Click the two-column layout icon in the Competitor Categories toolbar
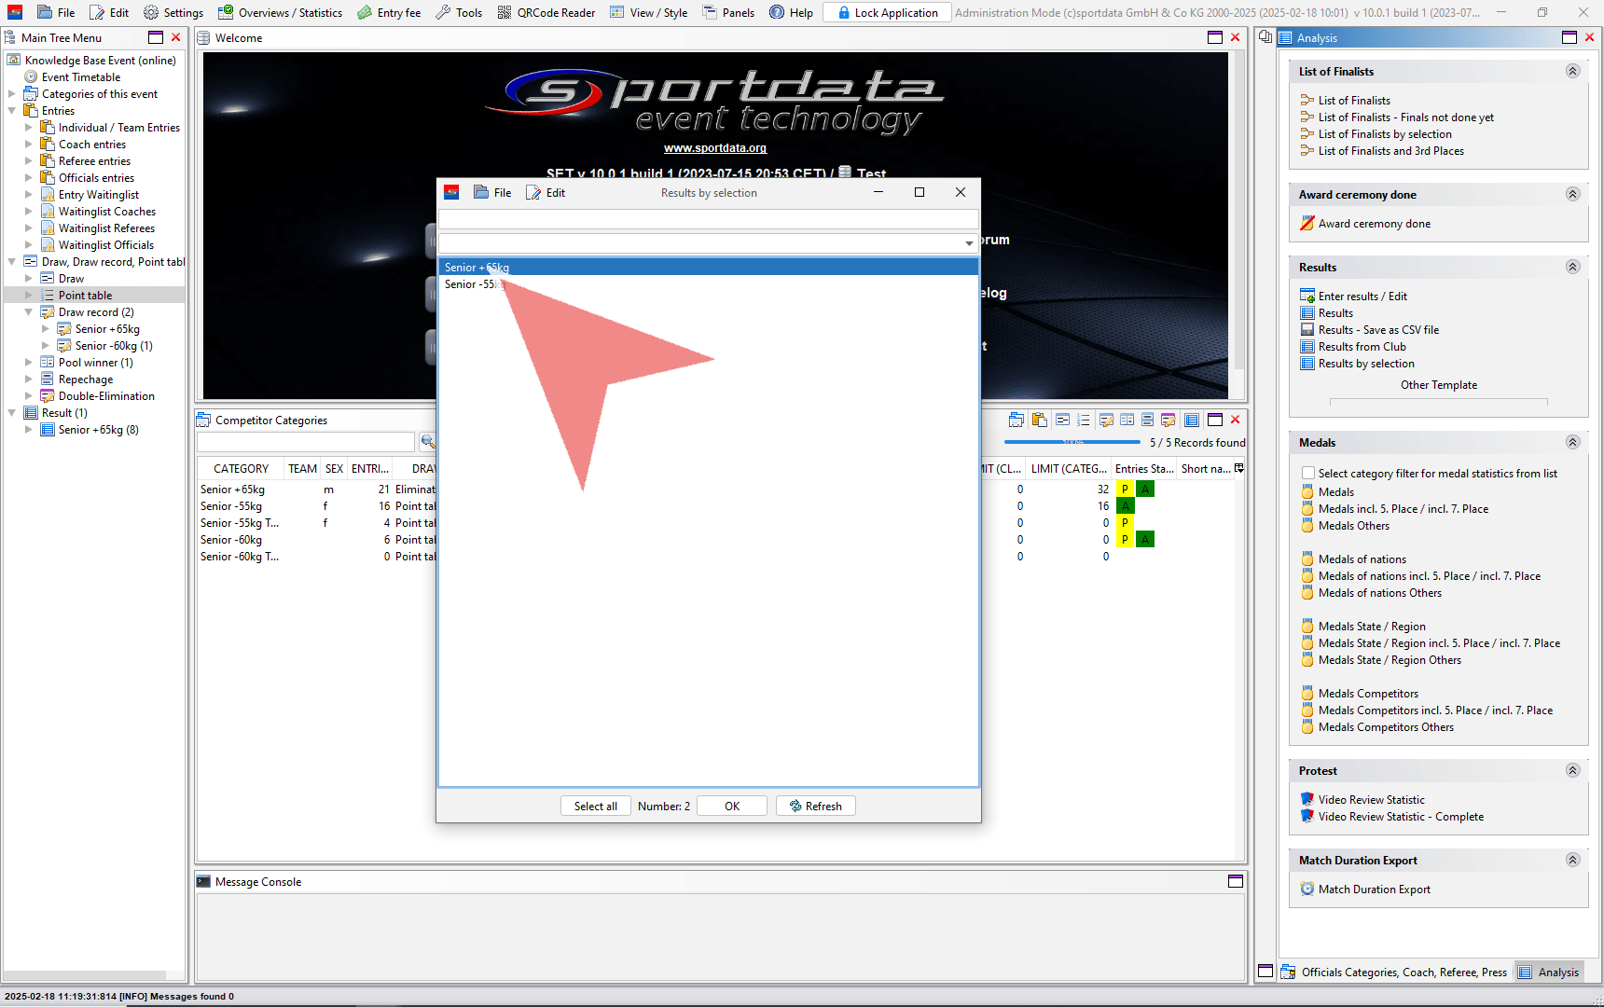This screenshot has width=1604, height=1007. pos(1127,420)
